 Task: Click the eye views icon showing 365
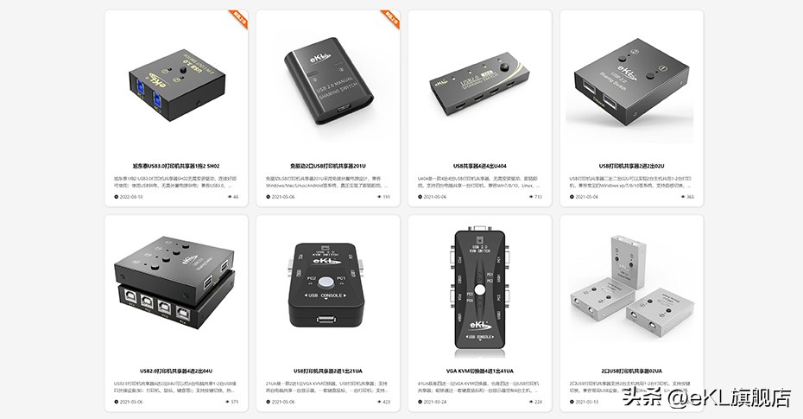coord(683,197)
